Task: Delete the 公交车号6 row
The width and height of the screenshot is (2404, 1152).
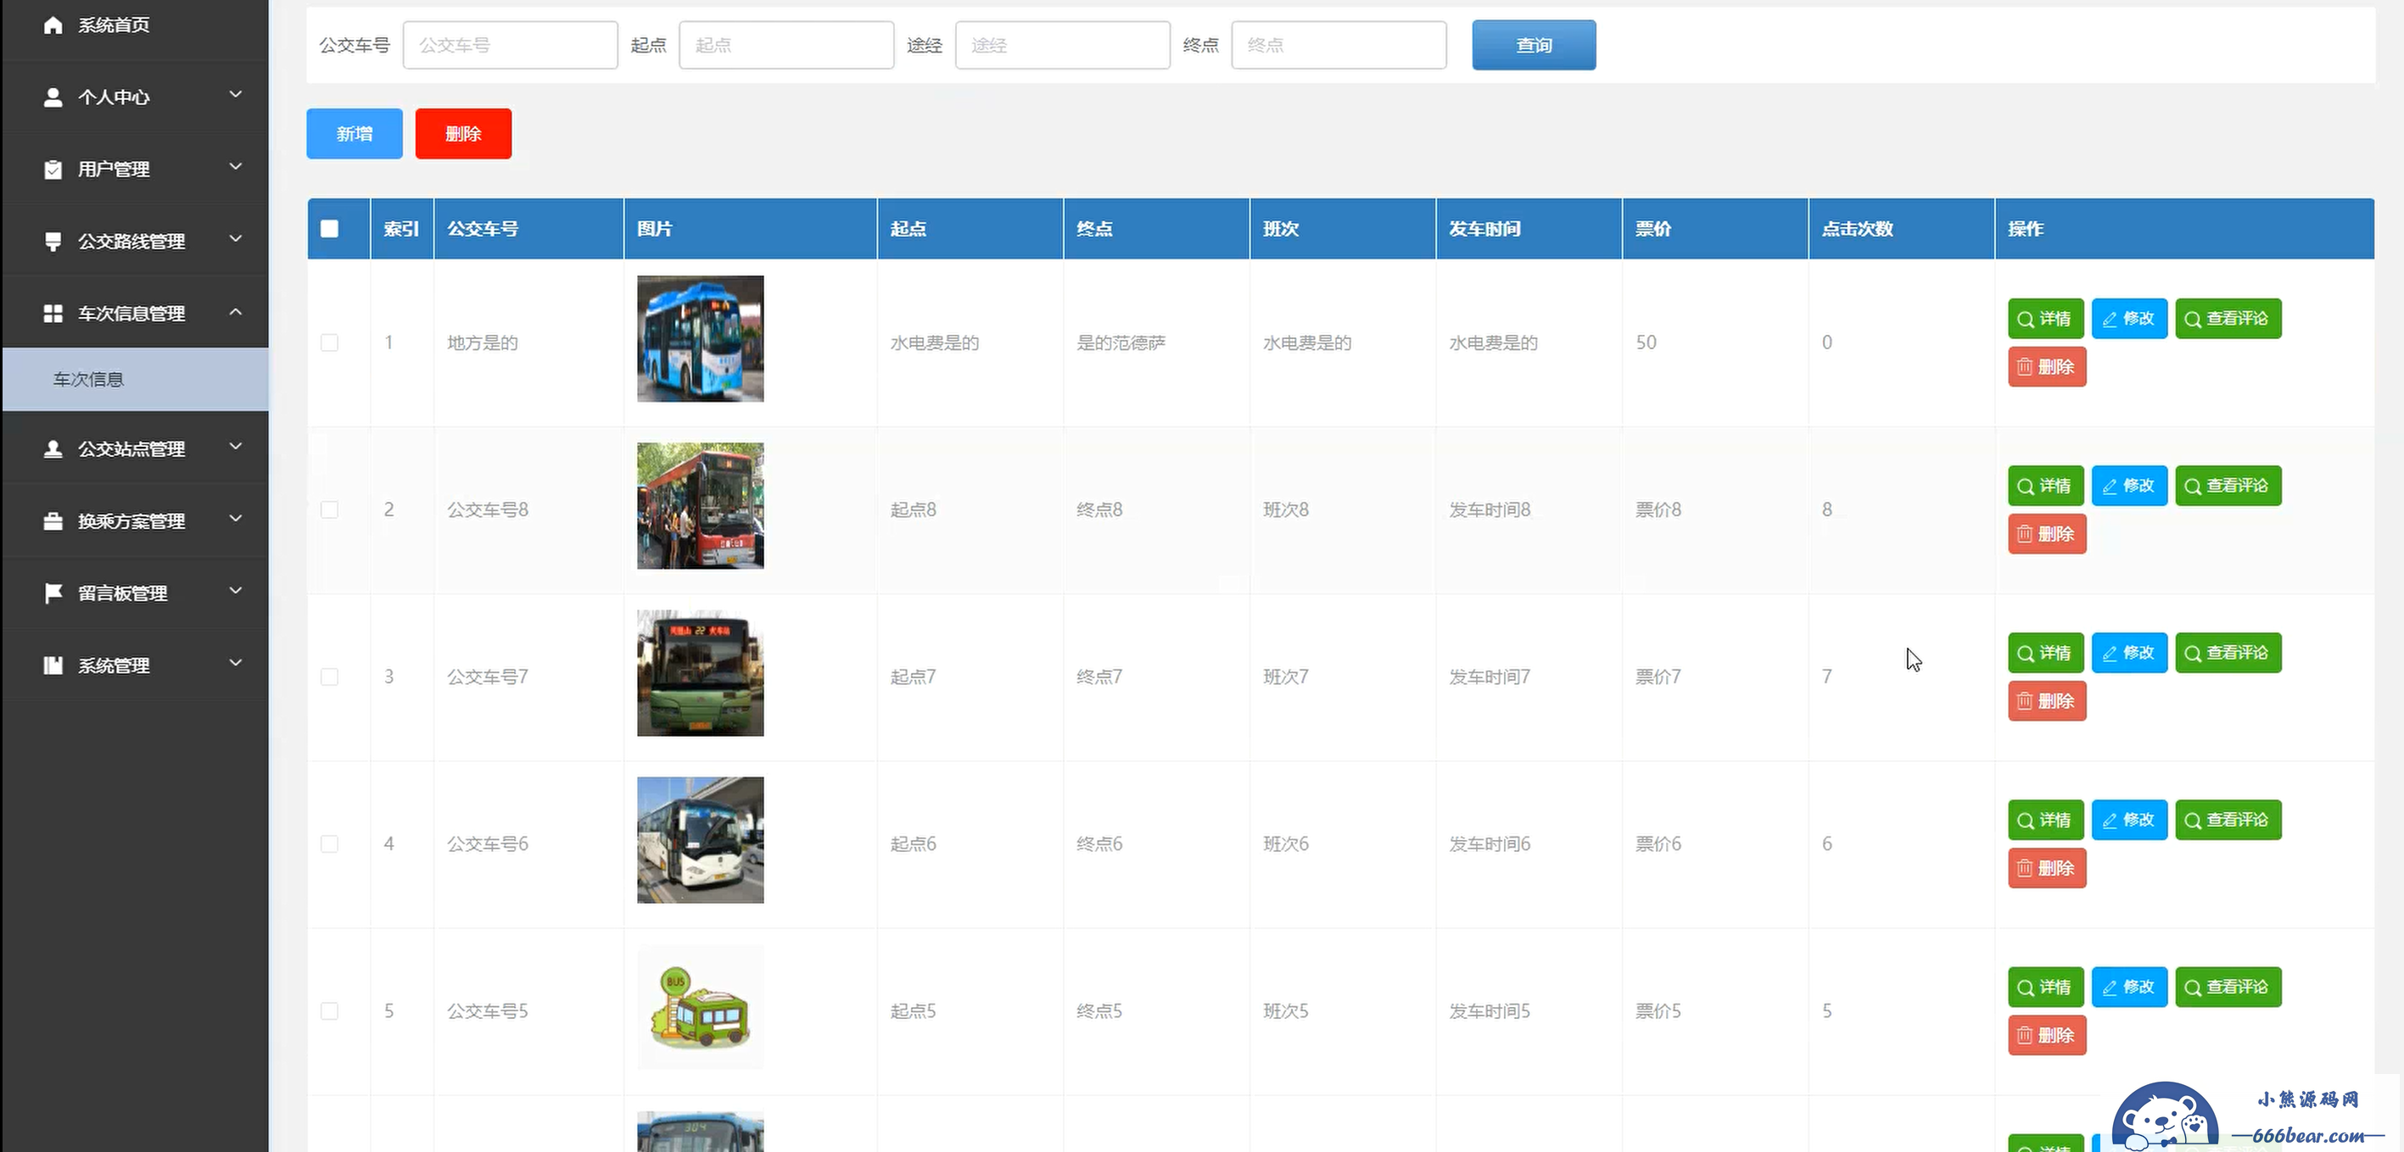Action: (x=2047, y=868)
